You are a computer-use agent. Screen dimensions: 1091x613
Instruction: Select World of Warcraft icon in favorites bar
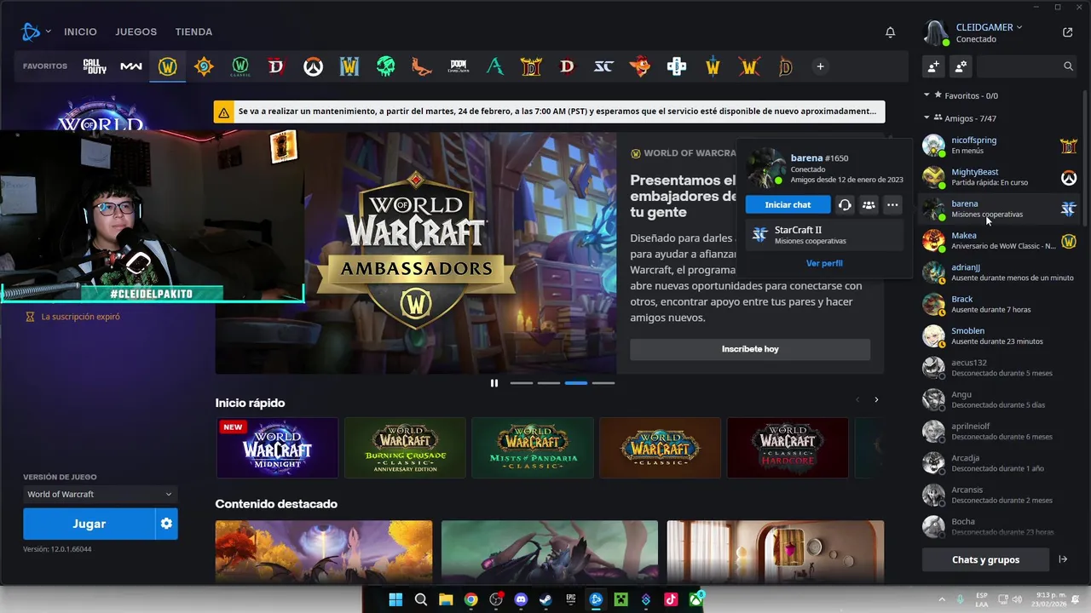[x=167, y=66]
